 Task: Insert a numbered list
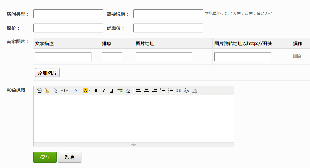pos(163,91)
